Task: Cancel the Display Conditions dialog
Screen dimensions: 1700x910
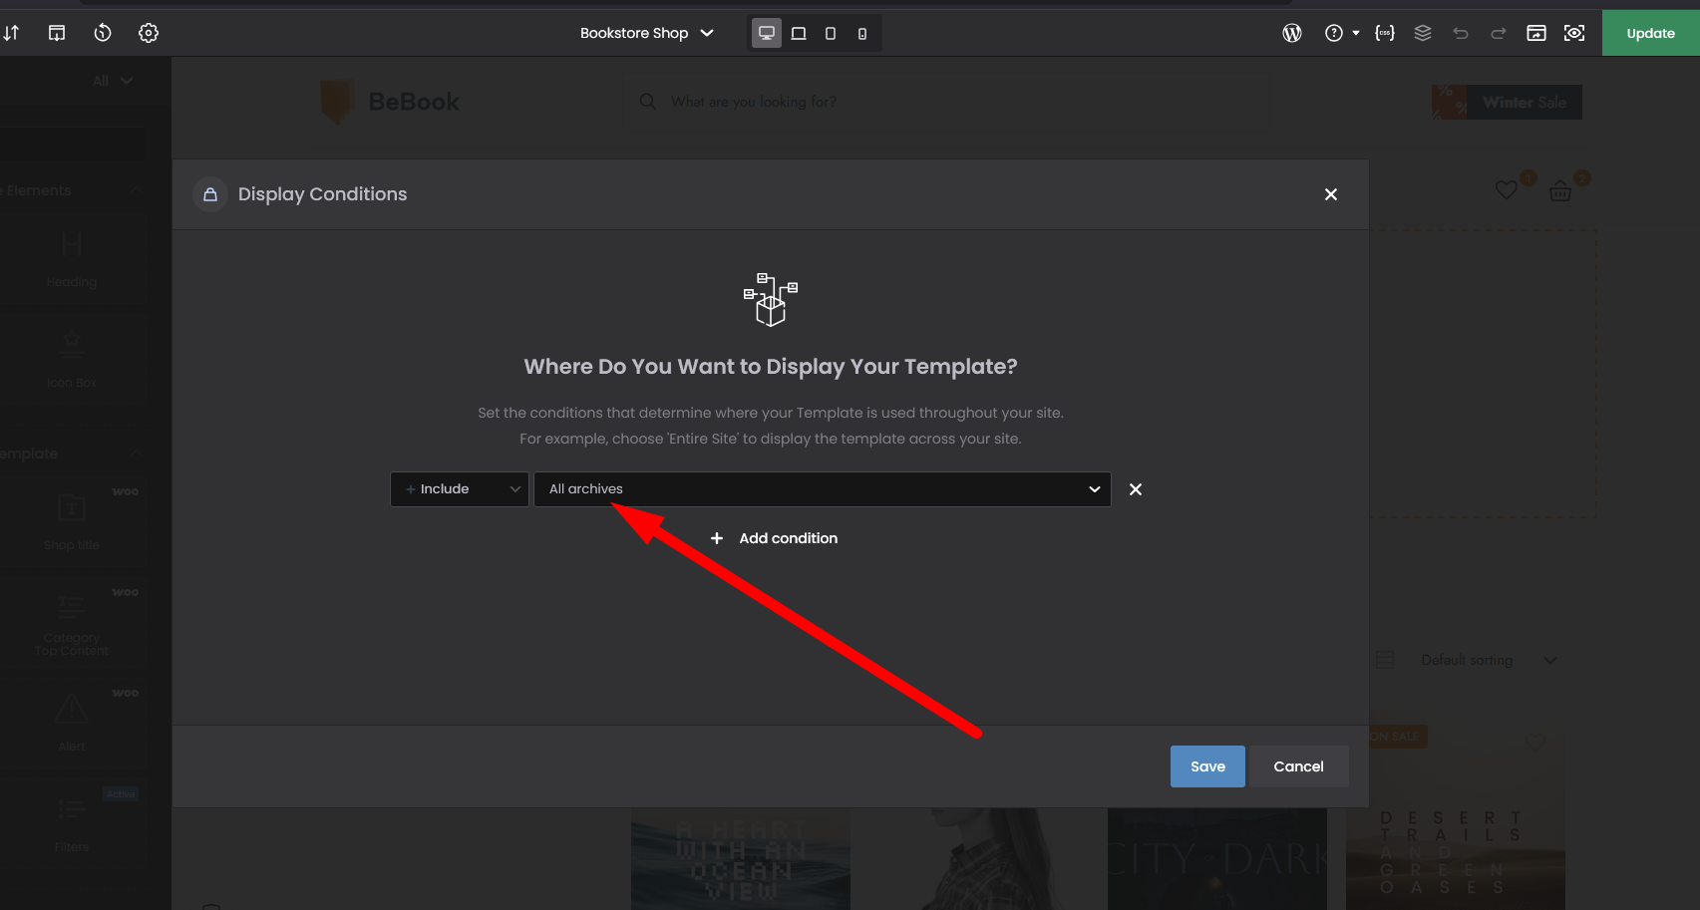Action: (1298, 766)
